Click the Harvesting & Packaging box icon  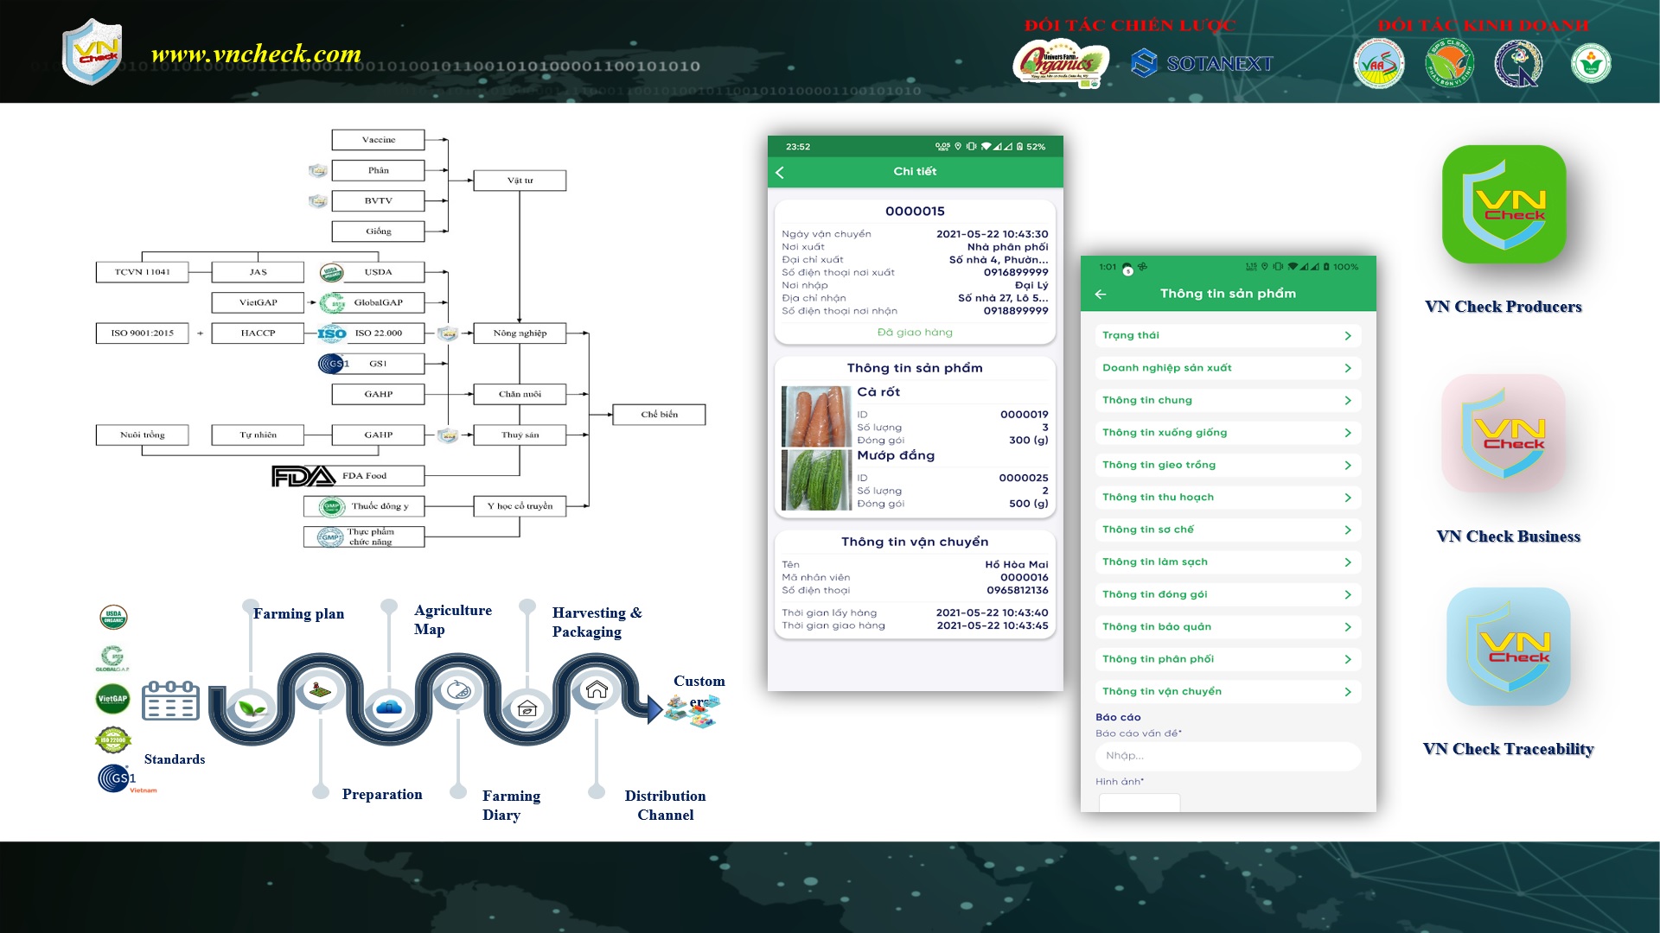coord(527,708)
